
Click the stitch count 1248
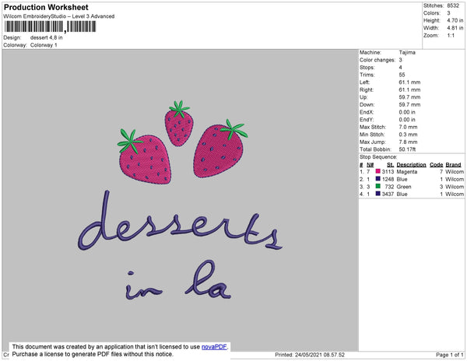click(388, 179)
